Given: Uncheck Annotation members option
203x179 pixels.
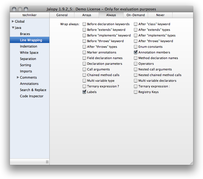Looking at the screenshot, I should pos(136,52).
